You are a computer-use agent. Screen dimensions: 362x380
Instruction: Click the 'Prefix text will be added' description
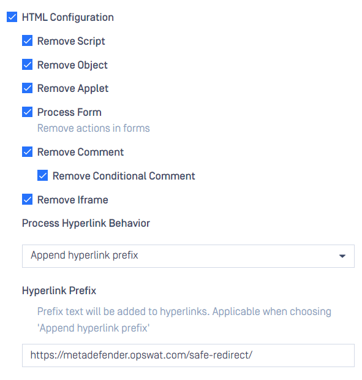coord(184,320)
